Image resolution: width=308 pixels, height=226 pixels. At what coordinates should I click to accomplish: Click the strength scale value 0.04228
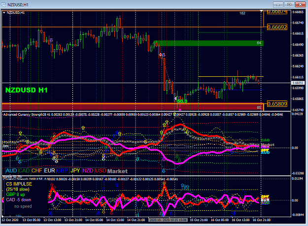tap(298, 114)
